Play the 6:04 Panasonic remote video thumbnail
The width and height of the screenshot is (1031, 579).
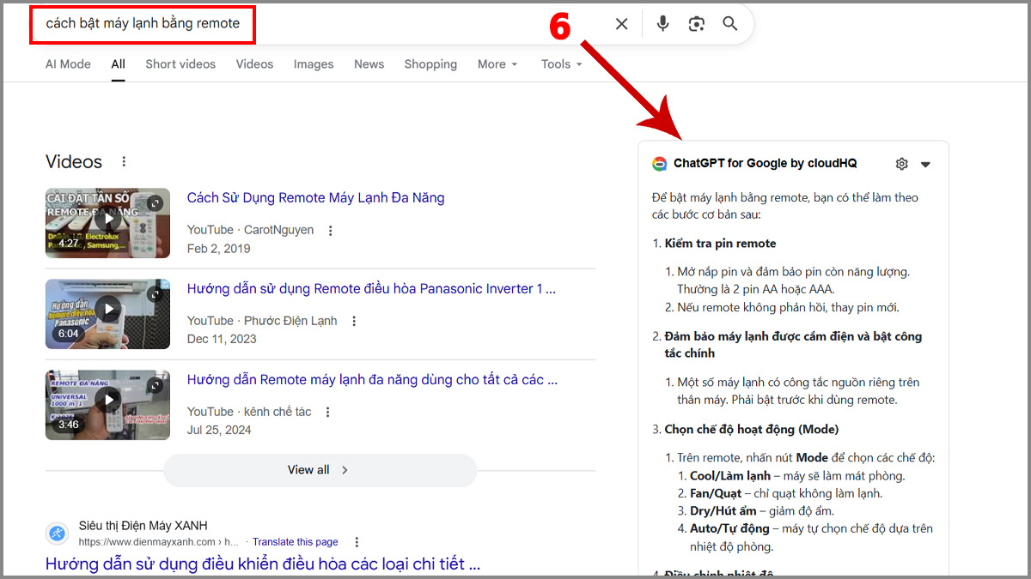(x=107, y=314)
